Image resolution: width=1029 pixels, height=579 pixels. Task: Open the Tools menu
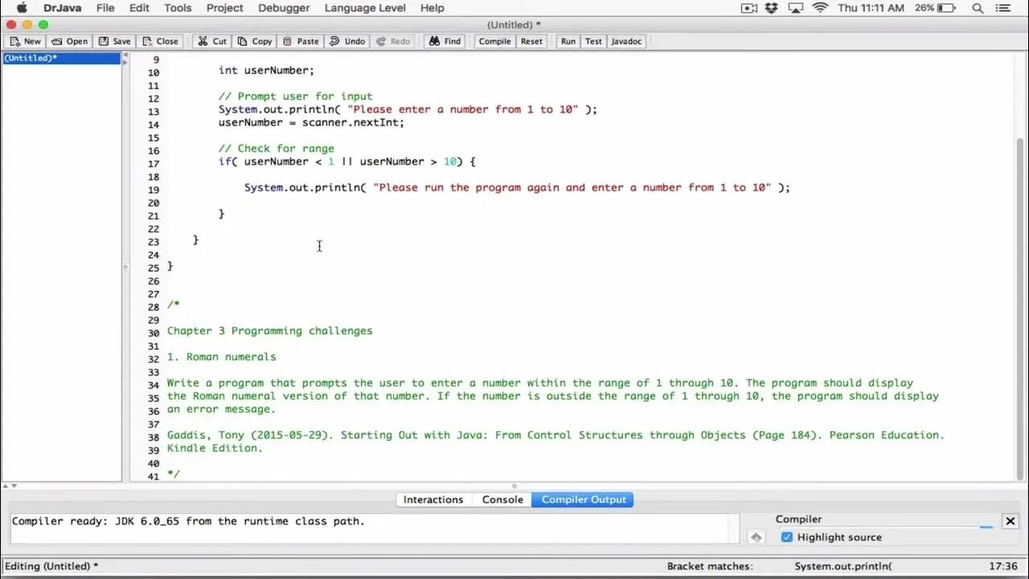pos(178,8)
